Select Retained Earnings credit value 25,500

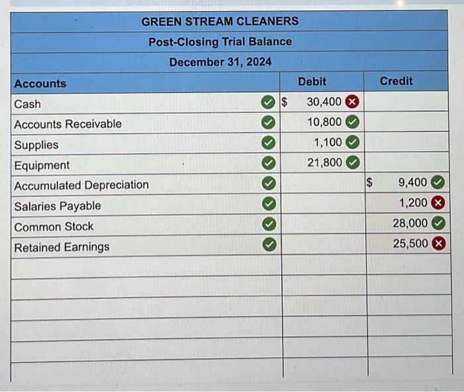pos(410,243)
